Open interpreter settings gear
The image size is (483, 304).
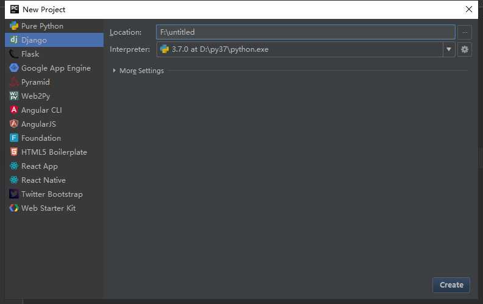[x=465, y=49]
